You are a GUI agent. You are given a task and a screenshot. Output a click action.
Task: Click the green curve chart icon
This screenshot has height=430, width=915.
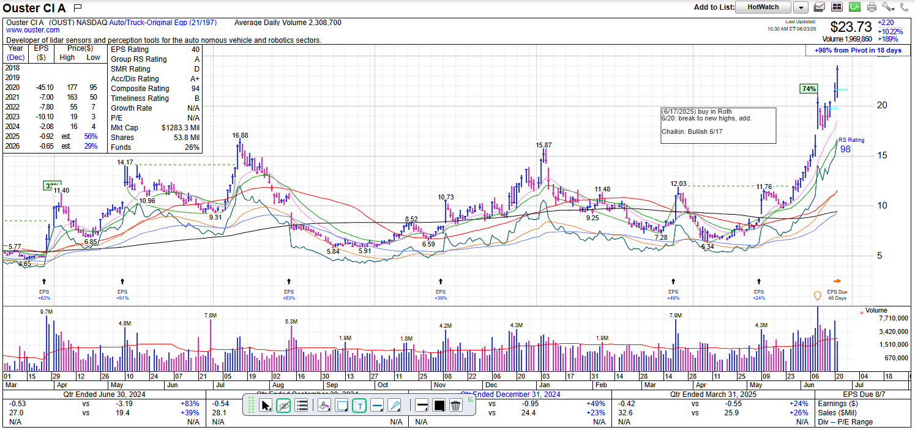coord(854,7)
